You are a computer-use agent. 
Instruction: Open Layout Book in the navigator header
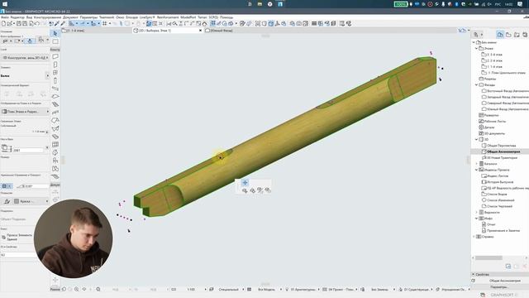point(517,35)
